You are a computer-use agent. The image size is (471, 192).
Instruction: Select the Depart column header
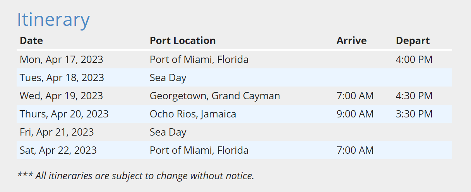[x=413, y=41]
